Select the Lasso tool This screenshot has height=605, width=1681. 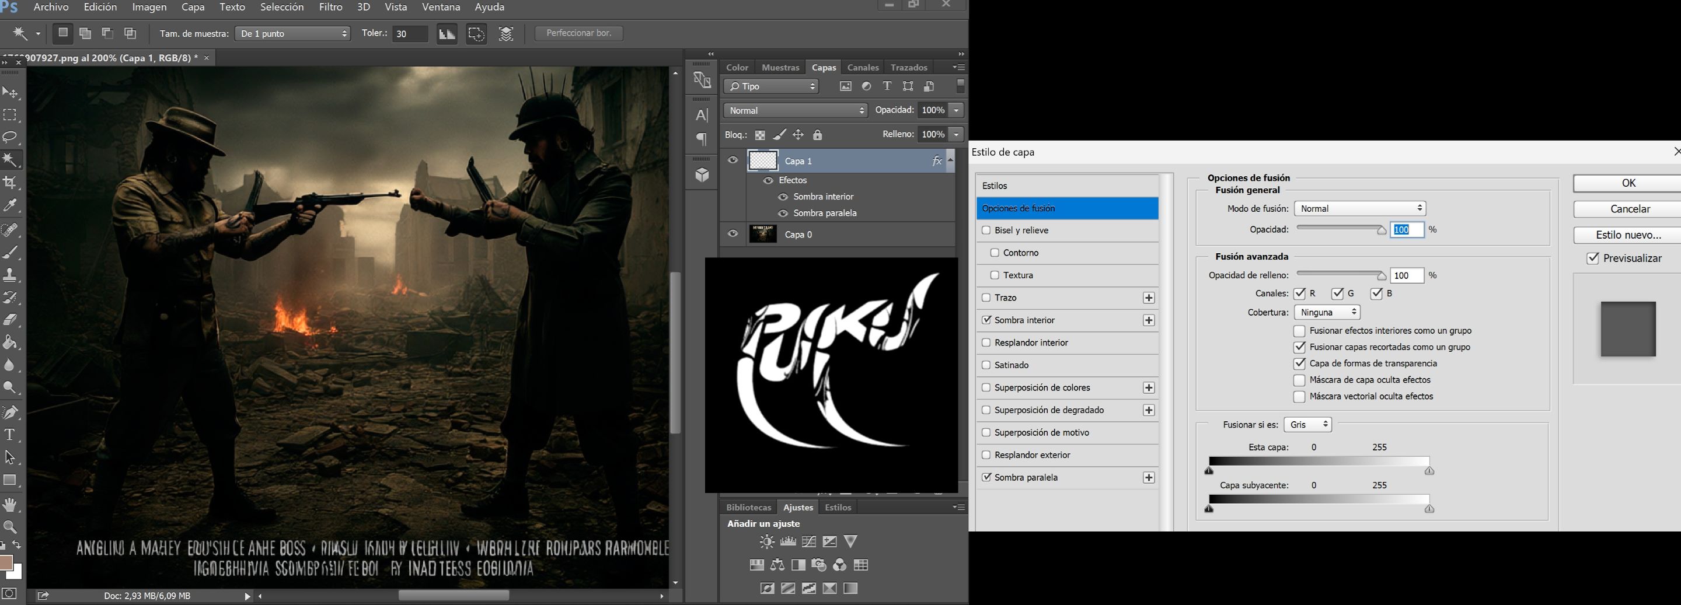11,137
